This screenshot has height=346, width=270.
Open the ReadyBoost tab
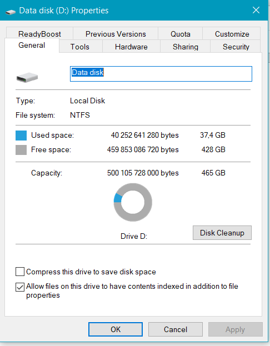coord(39,34)
